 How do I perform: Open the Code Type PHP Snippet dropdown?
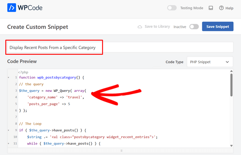pyautogui.click(x=210, y=62)
